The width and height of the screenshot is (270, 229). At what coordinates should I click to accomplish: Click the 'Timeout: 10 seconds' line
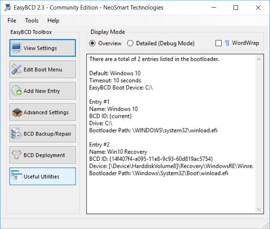pyautogui.click(x=115, y=81)
